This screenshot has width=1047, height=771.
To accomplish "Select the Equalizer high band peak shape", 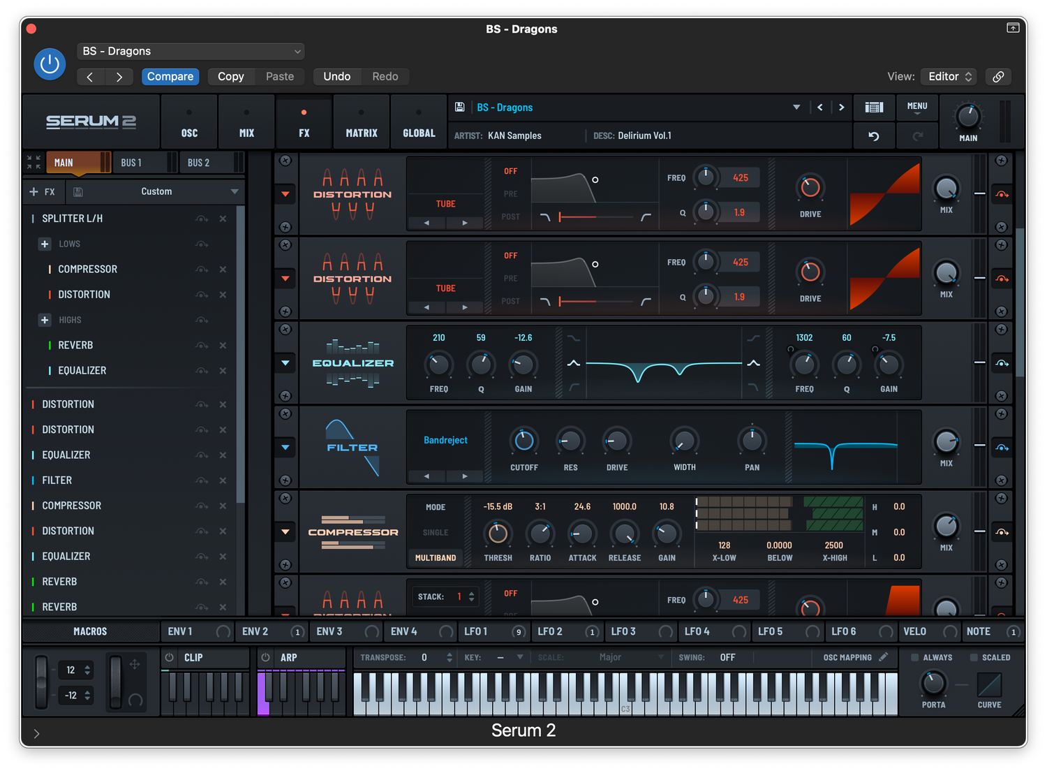I will [x=754, y=363].
